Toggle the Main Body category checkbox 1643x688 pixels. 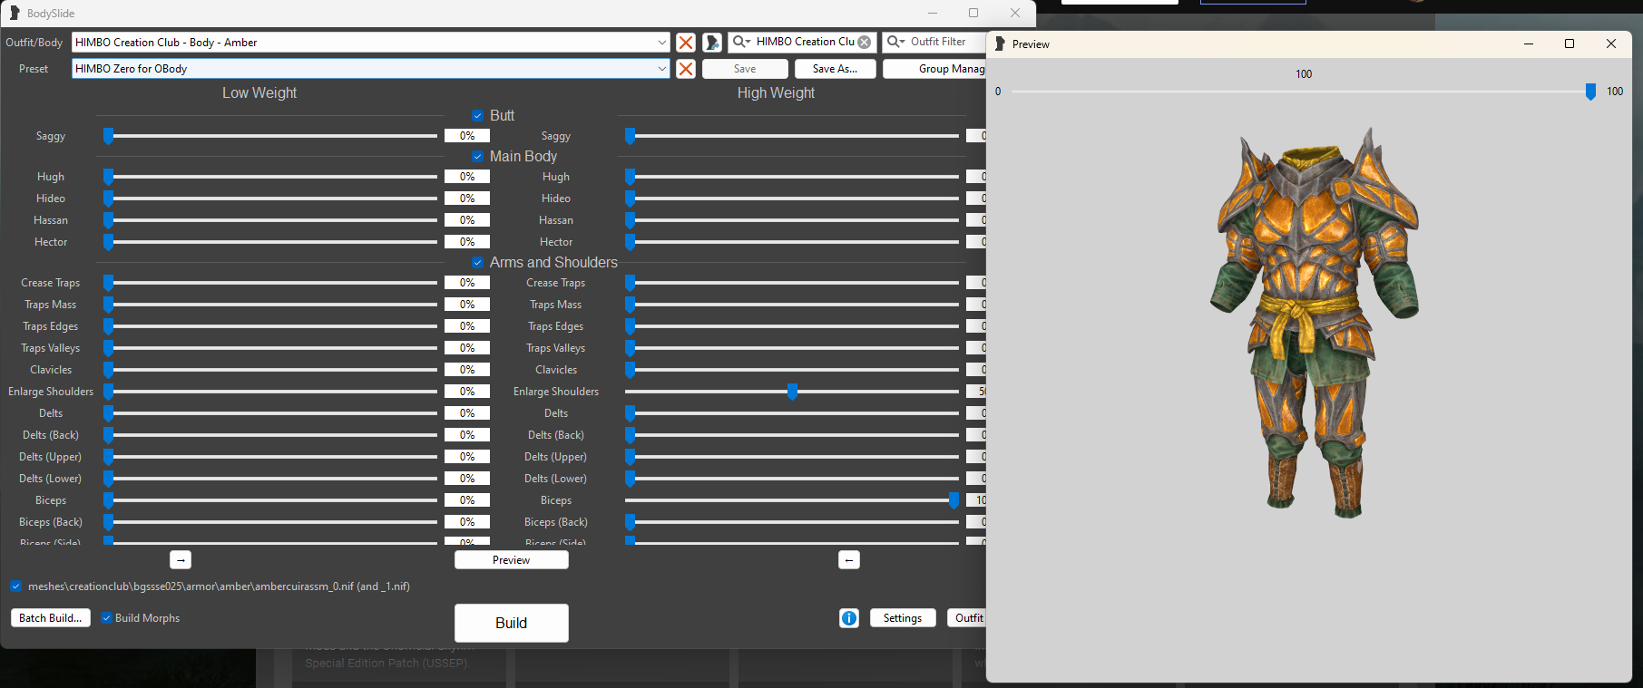click(x=478, y=157)
